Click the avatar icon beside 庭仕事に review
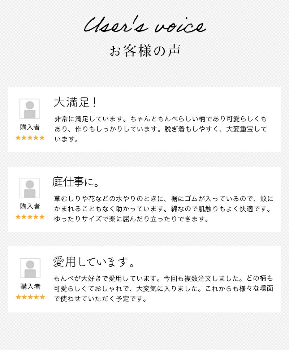The width and height of the screenshot is (289, 350). 30,188
